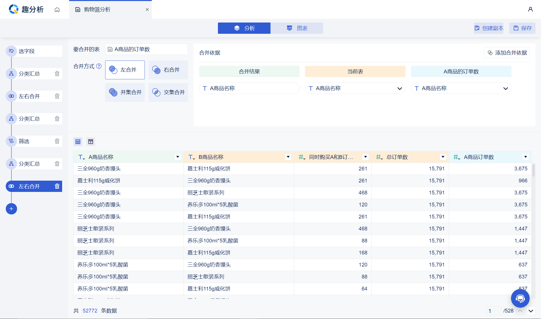Delete the active 左右合并 step

[x=57, y=186]
